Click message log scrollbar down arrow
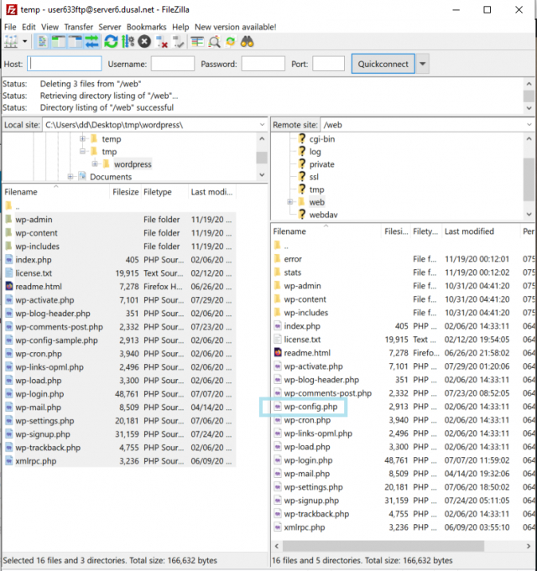 (529, 108)
